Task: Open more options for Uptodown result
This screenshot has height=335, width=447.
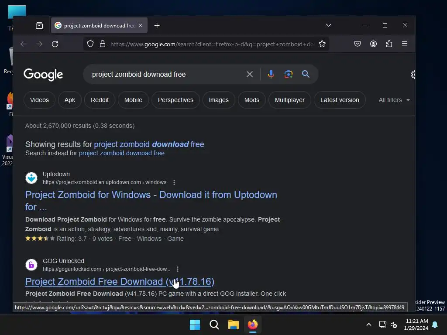Action: point(174,182)
